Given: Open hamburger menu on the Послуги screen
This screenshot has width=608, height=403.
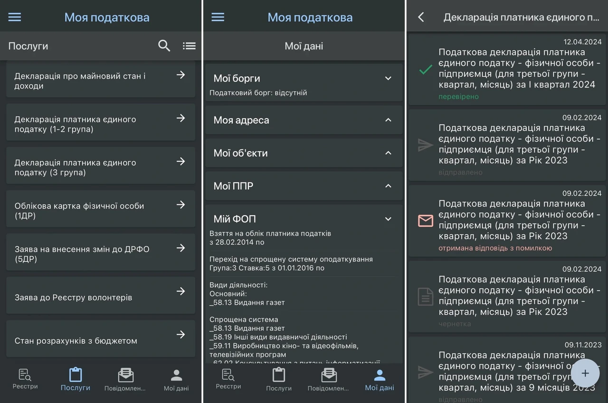Looking at the screenshot, I should (15, 17).
